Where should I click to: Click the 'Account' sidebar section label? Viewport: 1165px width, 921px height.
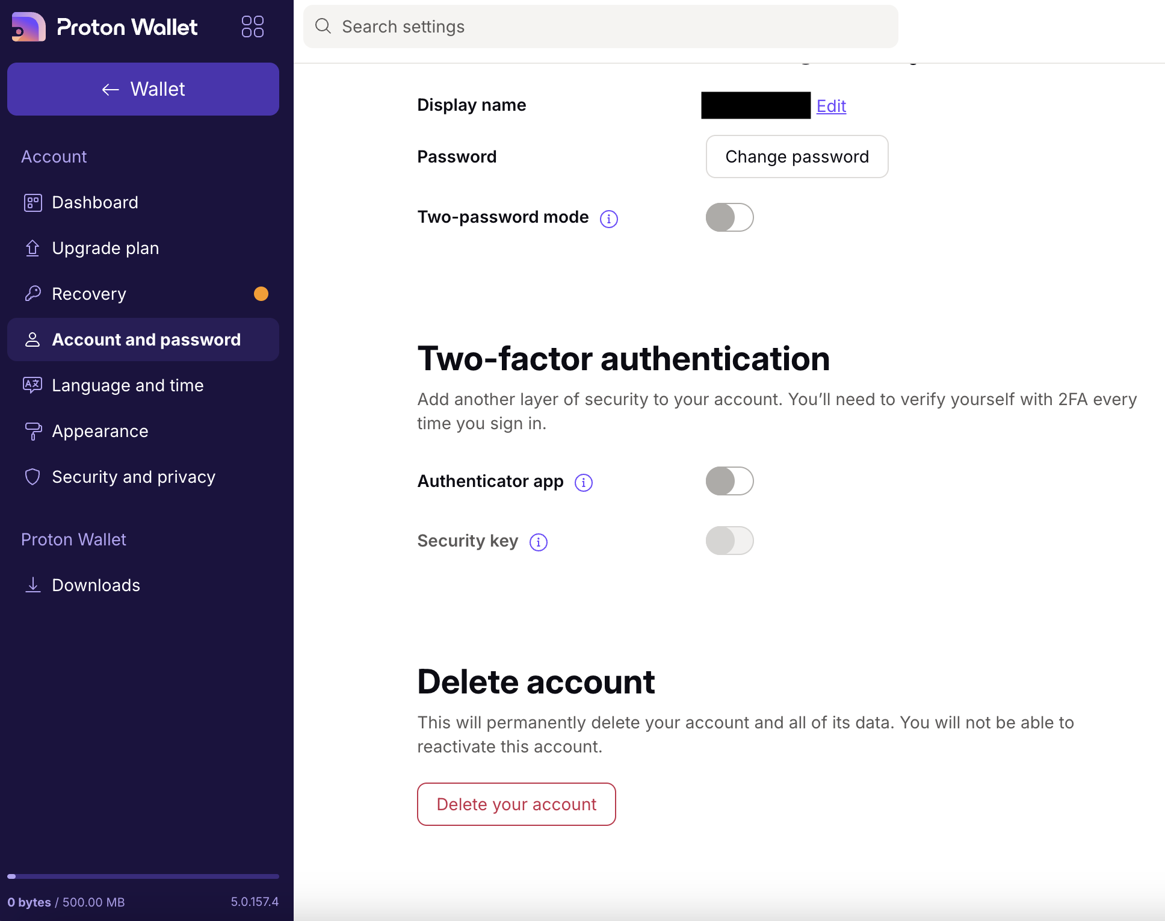[x=54, y=157]
